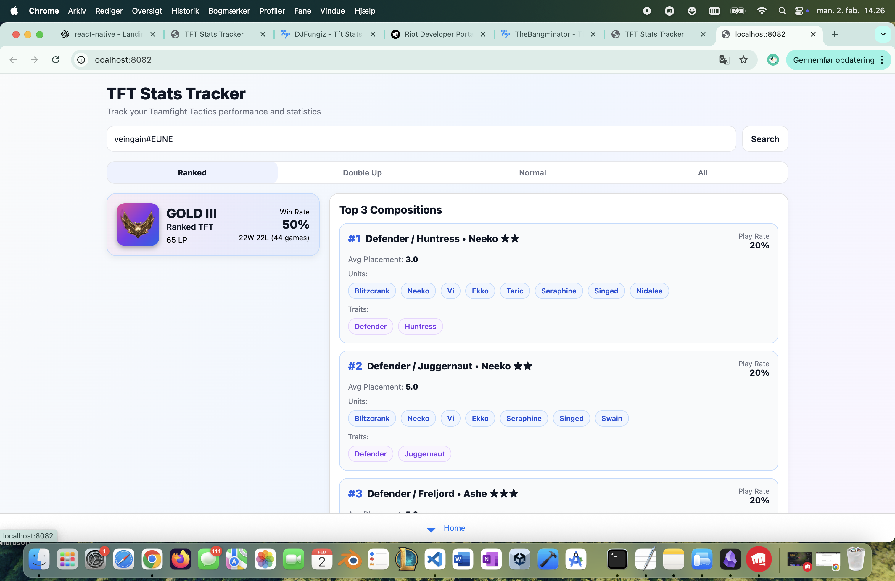Viewport: 895px width, 581px height.
Task: Open Visual Studio Code from dock
Action: (434, 560)
